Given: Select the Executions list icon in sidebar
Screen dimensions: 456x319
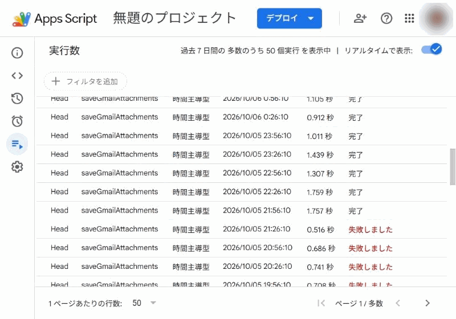Looking at the screenshot, I should 17,144.
